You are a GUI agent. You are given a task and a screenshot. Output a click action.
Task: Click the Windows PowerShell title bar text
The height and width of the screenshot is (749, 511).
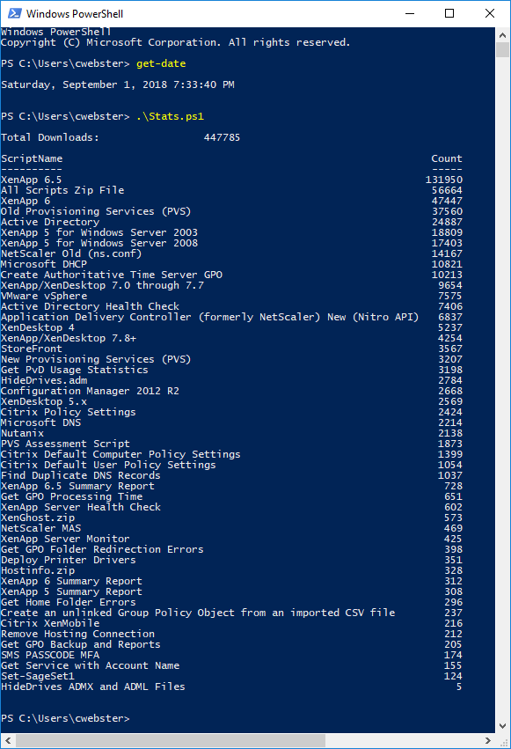pyautogui.click(x=75, y=14)
